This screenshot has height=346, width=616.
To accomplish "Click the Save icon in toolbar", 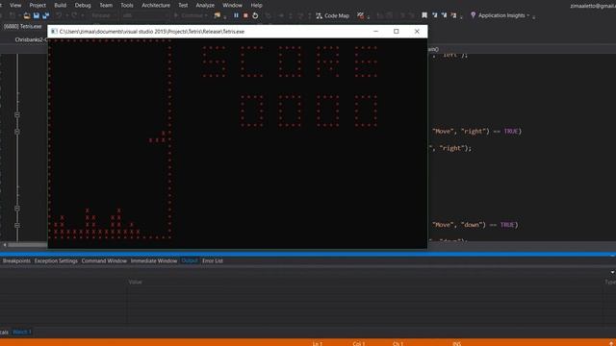I will click(37, 15).
